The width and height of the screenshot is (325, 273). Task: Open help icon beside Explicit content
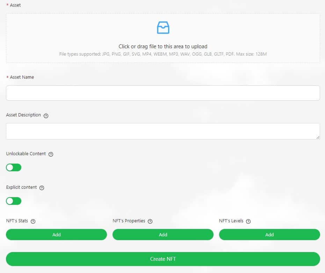(42, 188)
